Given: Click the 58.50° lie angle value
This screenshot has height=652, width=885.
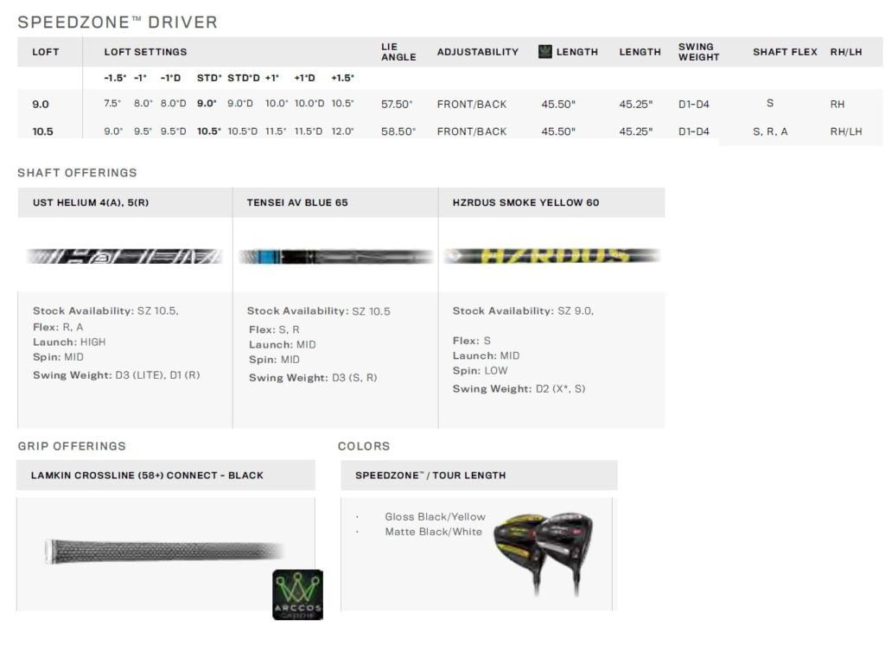Looking at the screenshot, I should pos(398,131).
